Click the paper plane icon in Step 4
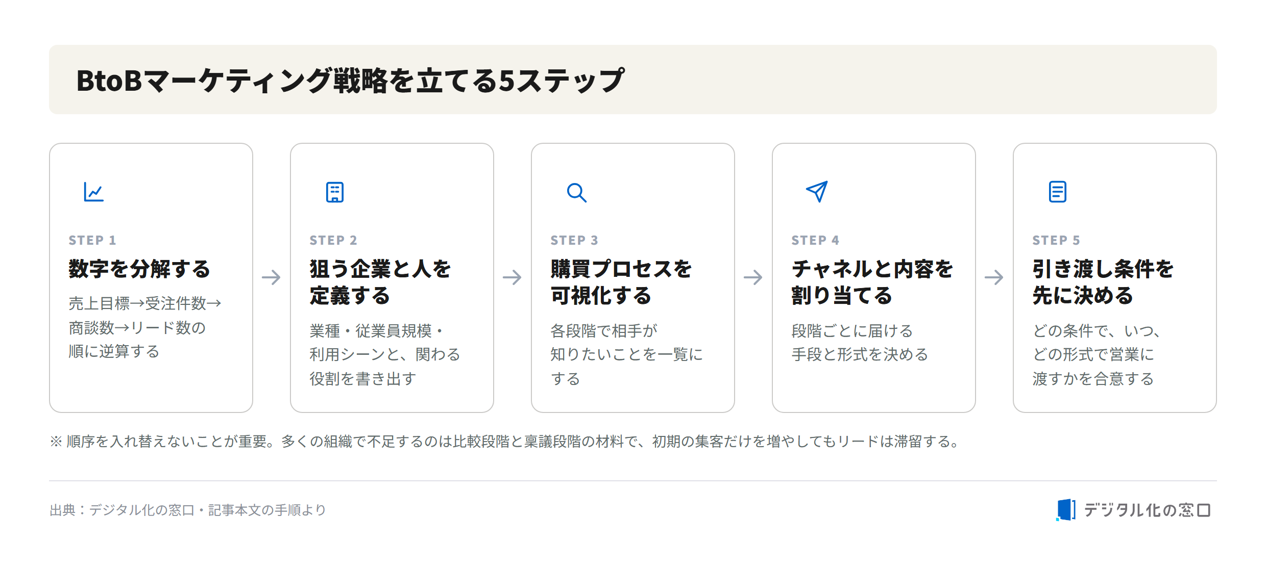The image size is (1266, 569). click(817, 192)
